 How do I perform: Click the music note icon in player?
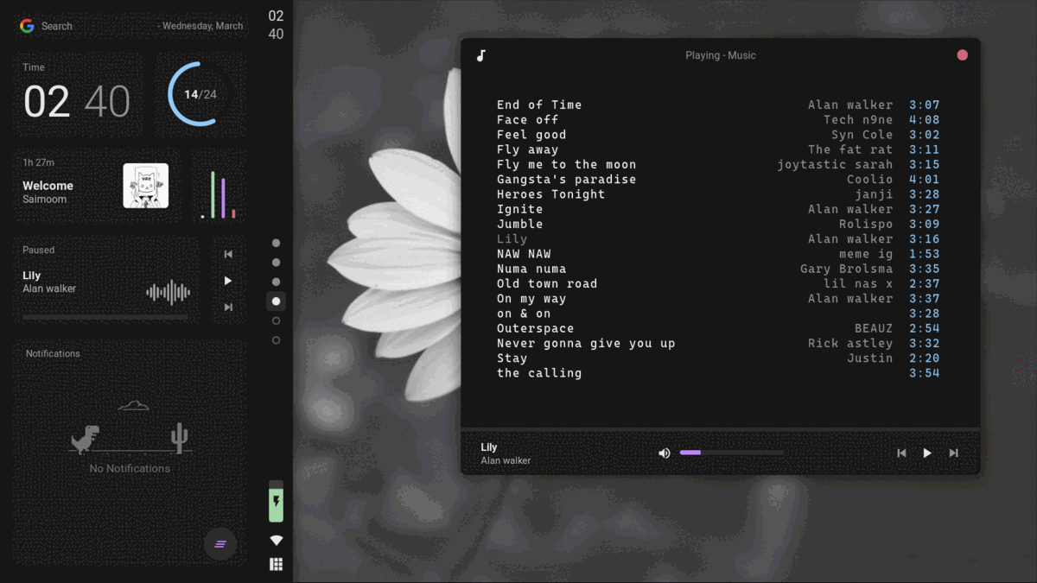[481, 55]
